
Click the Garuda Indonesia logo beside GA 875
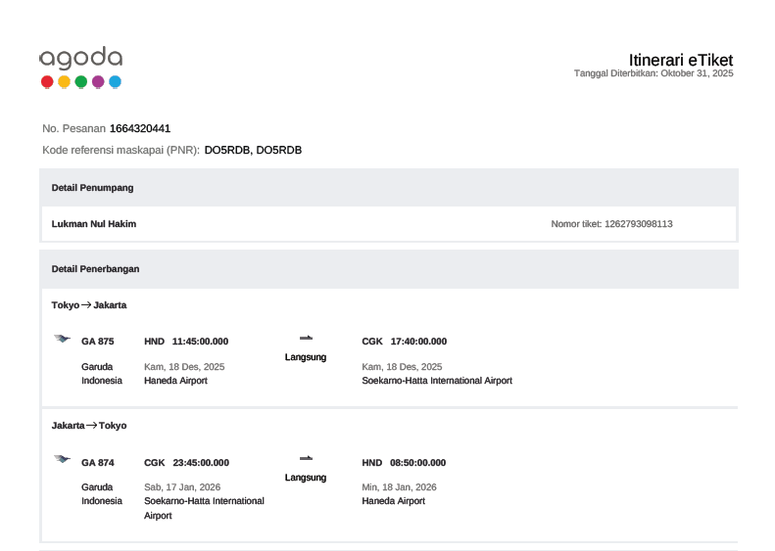tap(62, 339)
